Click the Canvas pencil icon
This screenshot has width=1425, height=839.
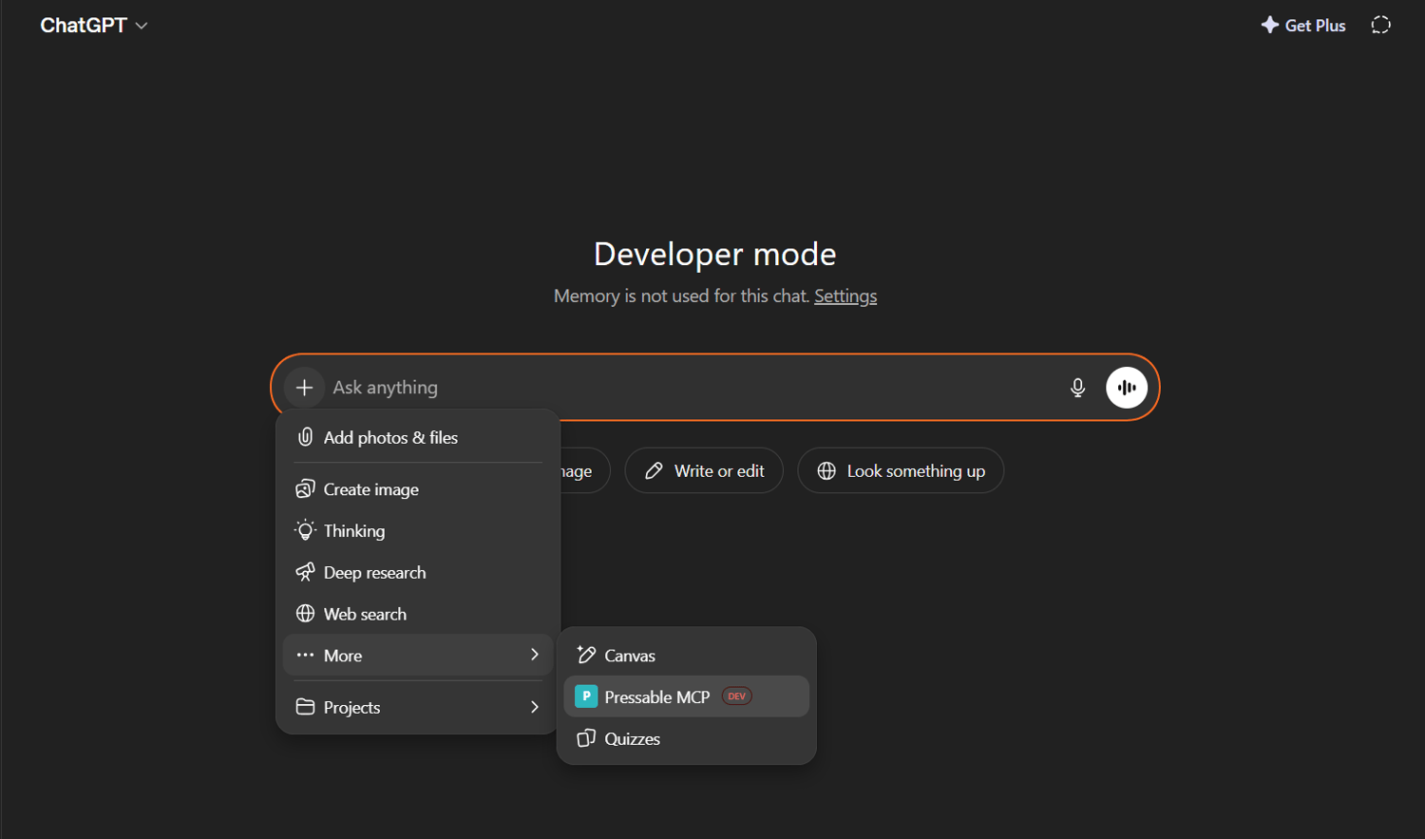point(586,655)
